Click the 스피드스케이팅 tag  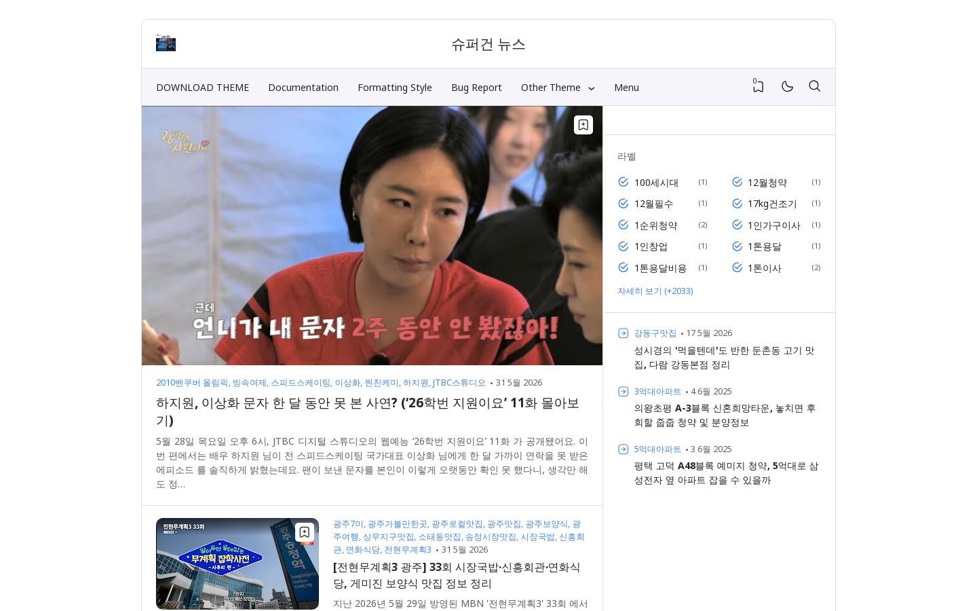tap(301, 383)
